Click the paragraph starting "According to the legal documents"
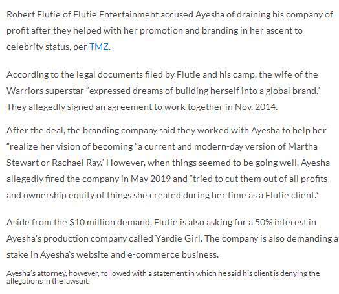 coord(164,91)
